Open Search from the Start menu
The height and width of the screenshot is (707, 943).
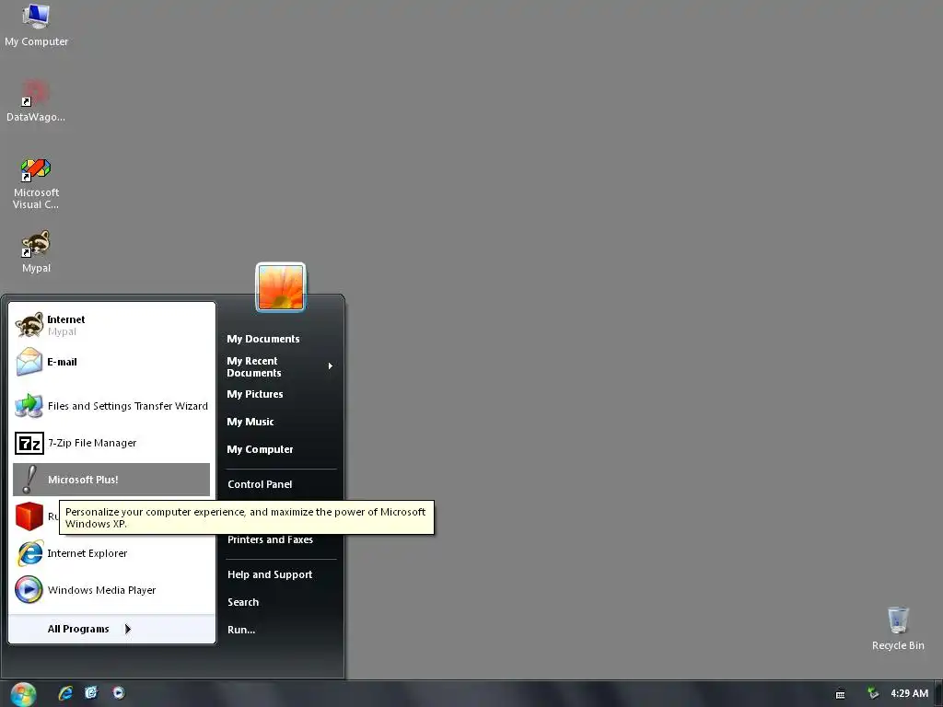point(281,602)
